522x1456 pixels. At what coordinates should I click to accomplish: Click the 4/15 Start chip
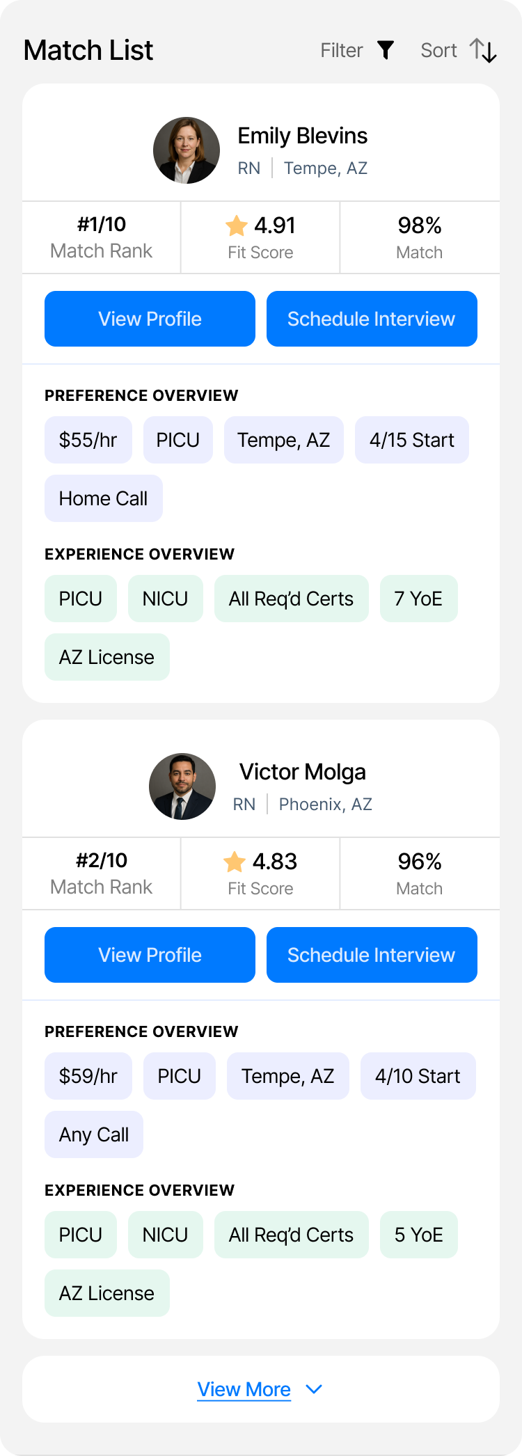tap(412, 440)
